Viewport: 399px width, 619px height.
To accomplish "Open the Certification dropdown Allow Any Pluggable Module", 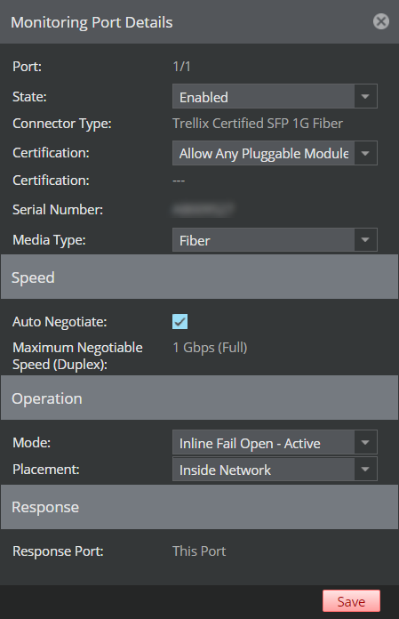I will coord(275,153).
